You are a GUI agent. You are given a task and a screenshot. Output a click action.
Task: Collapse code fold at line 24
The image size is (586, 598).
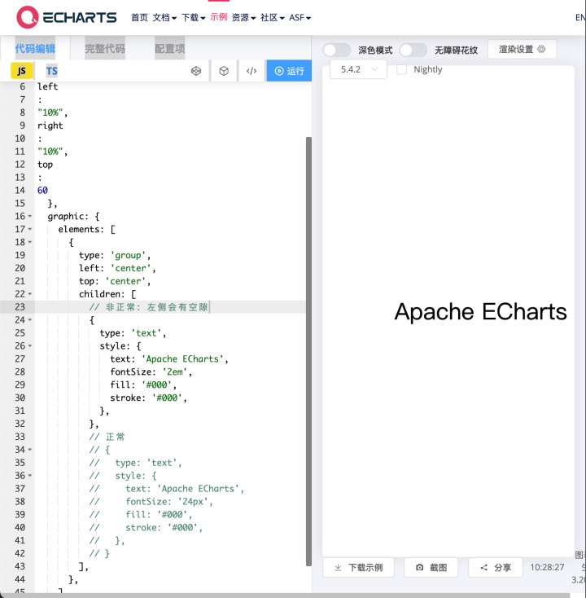coord(30,320)
